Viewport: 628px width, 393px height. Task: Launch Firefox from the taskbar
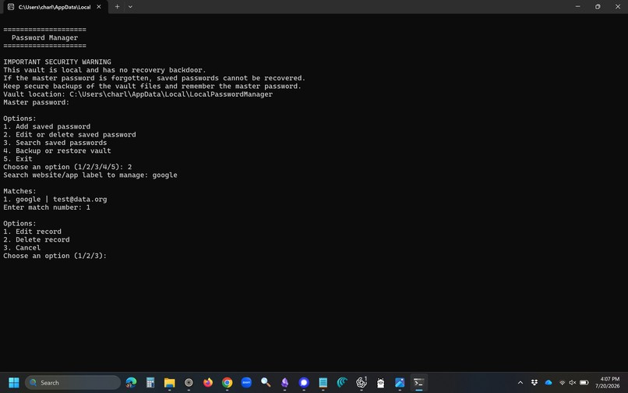(208, 383)
